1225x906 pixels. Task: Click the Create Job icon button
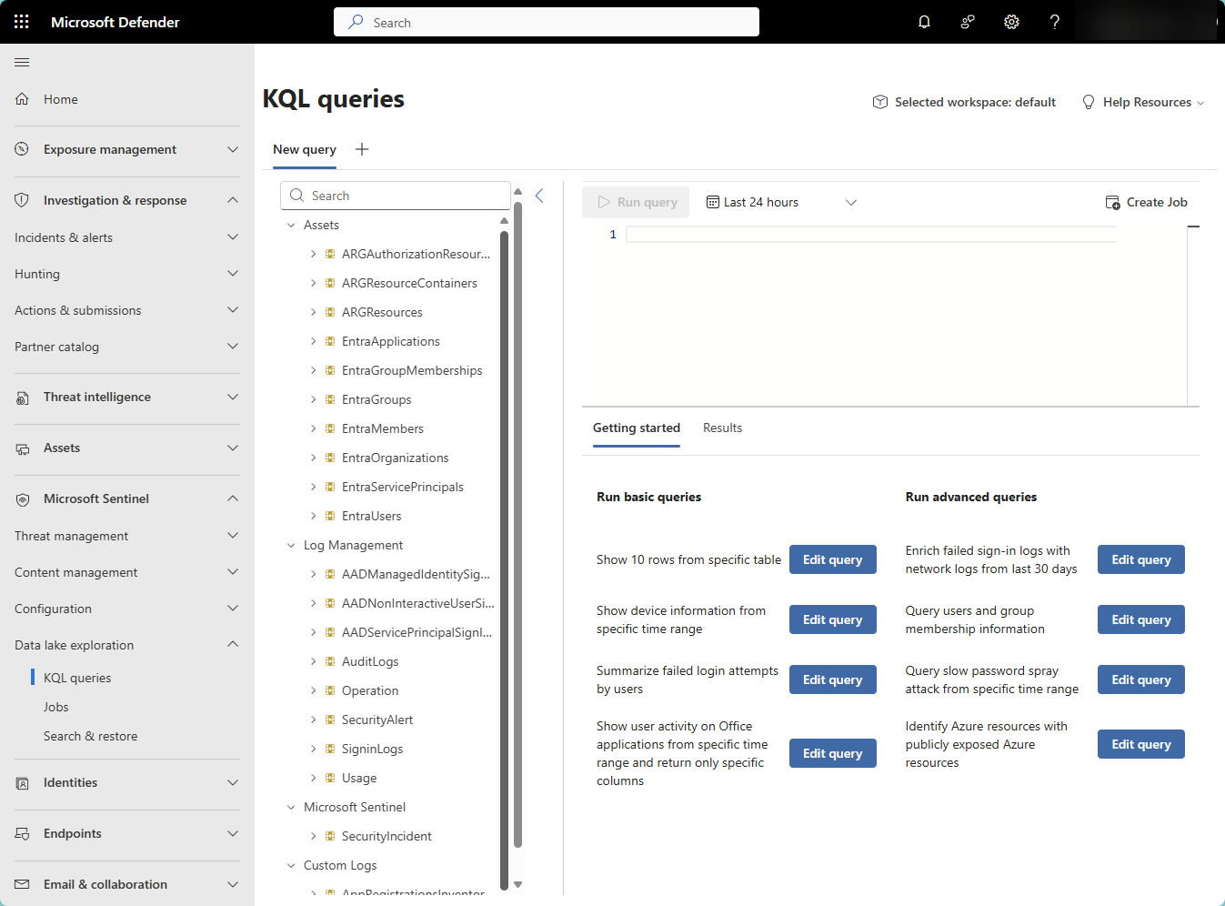point(1146,202)
